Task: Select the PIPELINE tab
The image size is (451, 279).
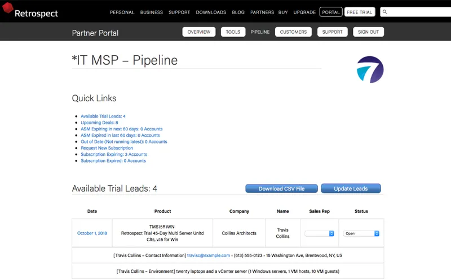Action: click(260, 32)
